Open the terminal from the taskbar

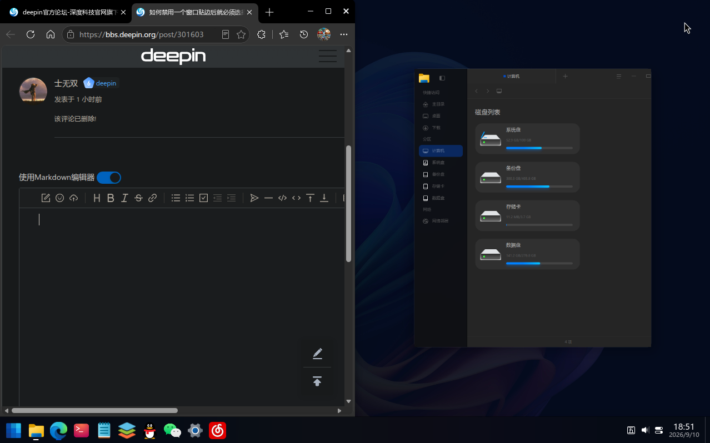click(x=82, y=430)
